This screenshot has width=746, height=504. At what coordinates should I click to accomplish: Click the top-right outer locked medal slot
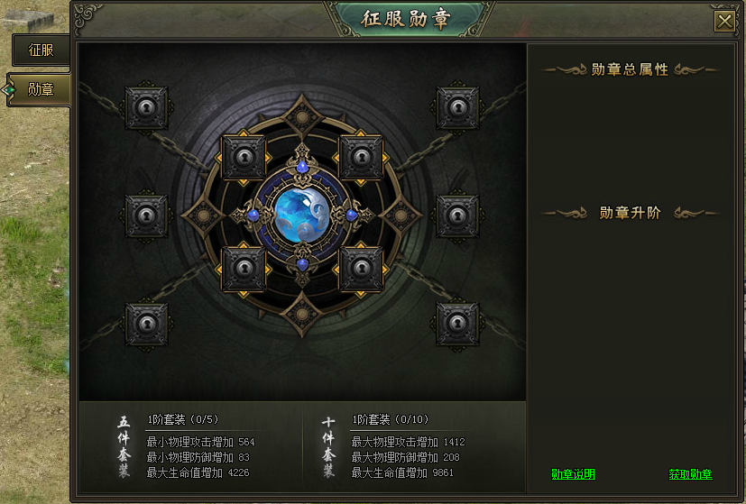(457, 107)
